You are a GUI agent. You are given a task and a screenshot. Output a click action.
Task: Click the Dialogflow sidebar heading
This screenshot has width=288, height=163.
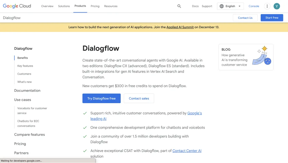[23, 49]
